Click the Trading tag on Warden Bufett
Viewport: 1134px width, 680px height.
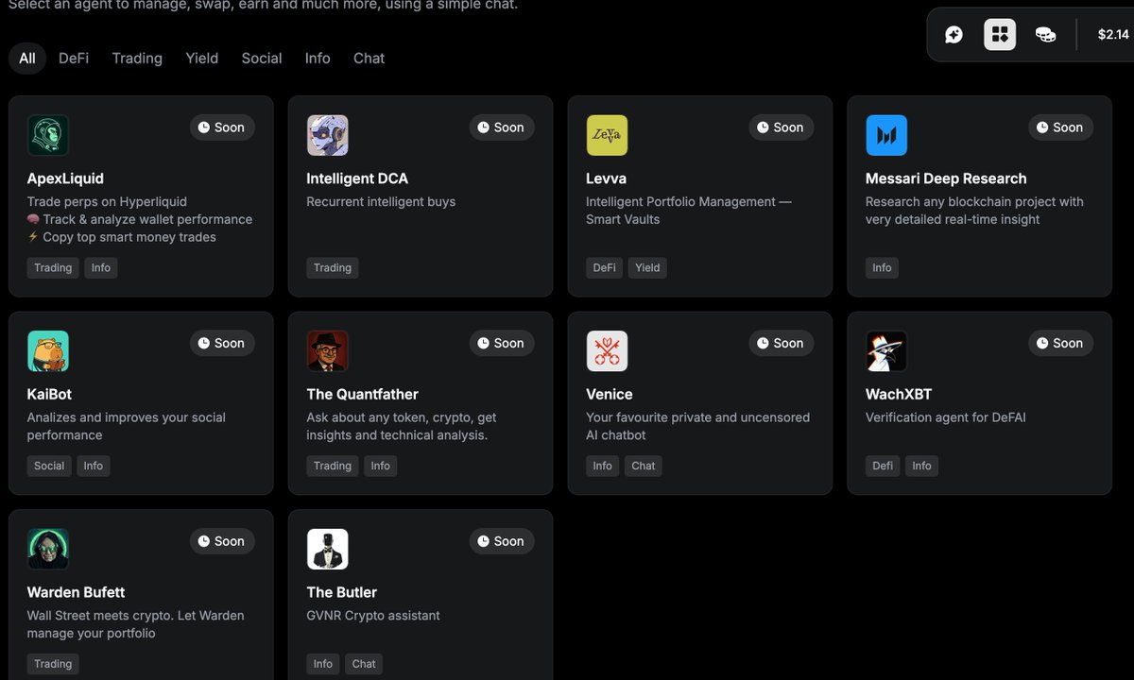pyautogui.click(x=53, y=664)
